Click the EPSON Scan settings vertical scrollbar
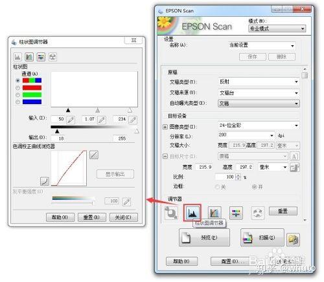Screen dimensions: 324x282 coord(305,144)
